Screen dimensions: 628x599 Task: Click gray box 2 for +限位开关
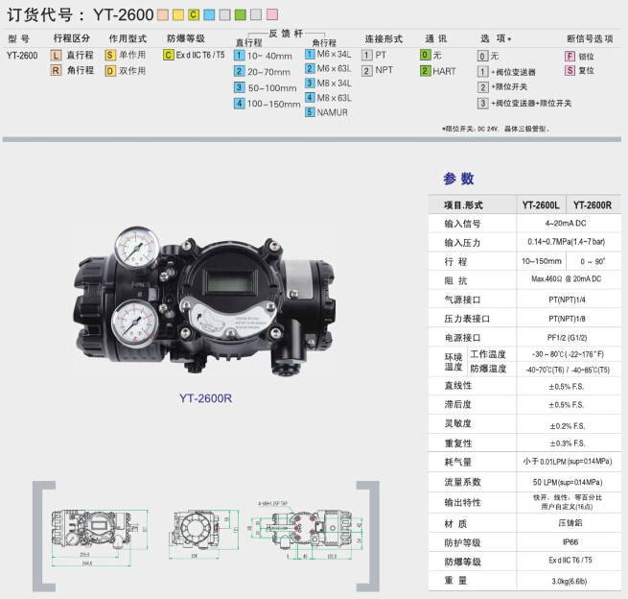pyautogui.click(x=483, y=87)
